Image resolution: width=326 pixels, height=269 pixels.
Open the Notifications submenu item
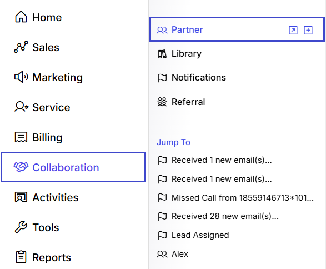[237, 78]
